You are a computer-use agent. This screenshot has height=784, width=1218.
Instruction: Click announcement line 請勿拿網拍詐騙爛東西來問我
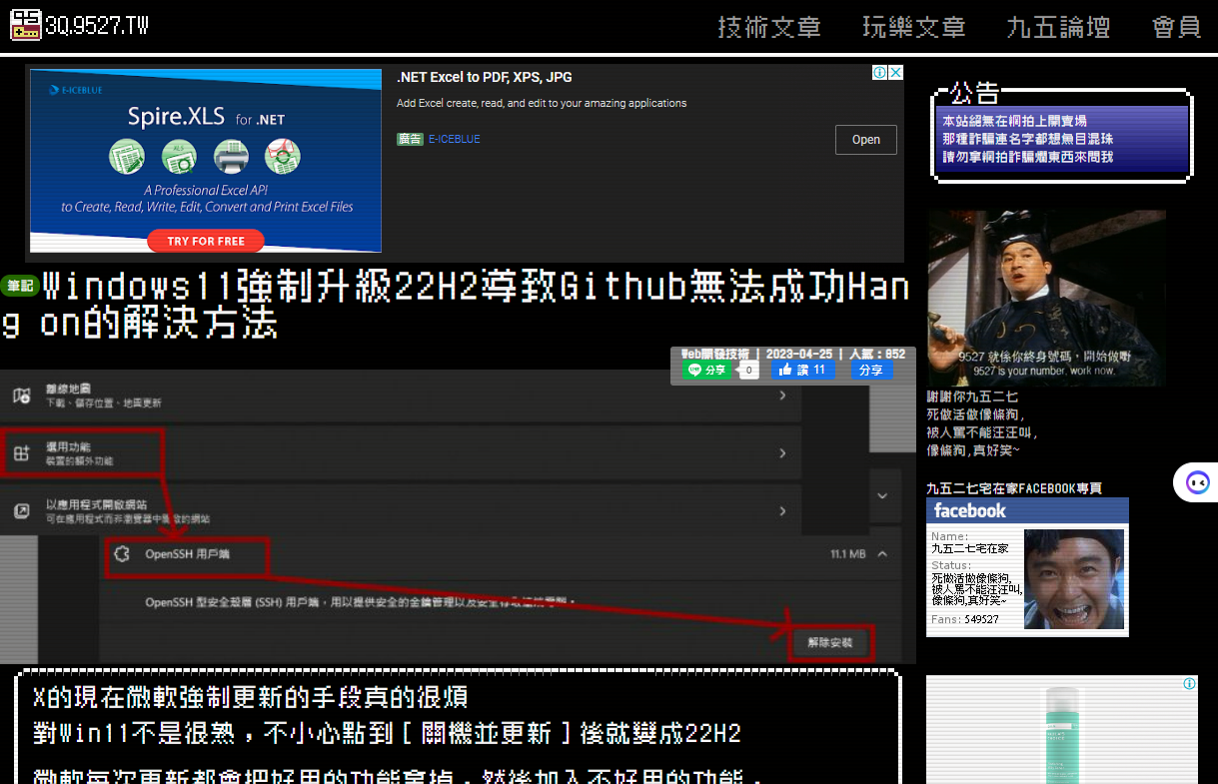[x=1028, y=157]
